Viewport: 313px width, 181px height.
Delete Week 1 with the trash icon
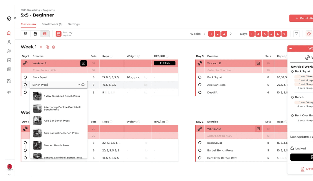(54, 47)
